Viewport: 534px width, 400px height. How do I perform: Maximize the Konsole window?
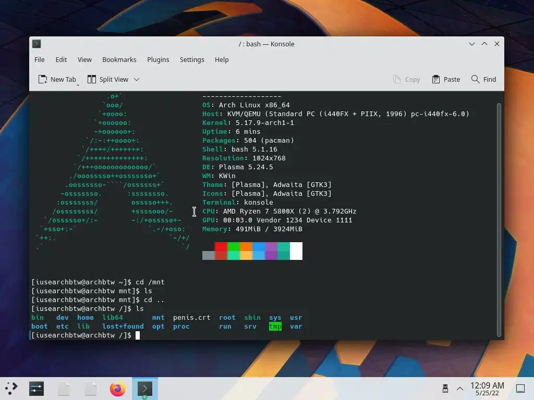[484, 44]
